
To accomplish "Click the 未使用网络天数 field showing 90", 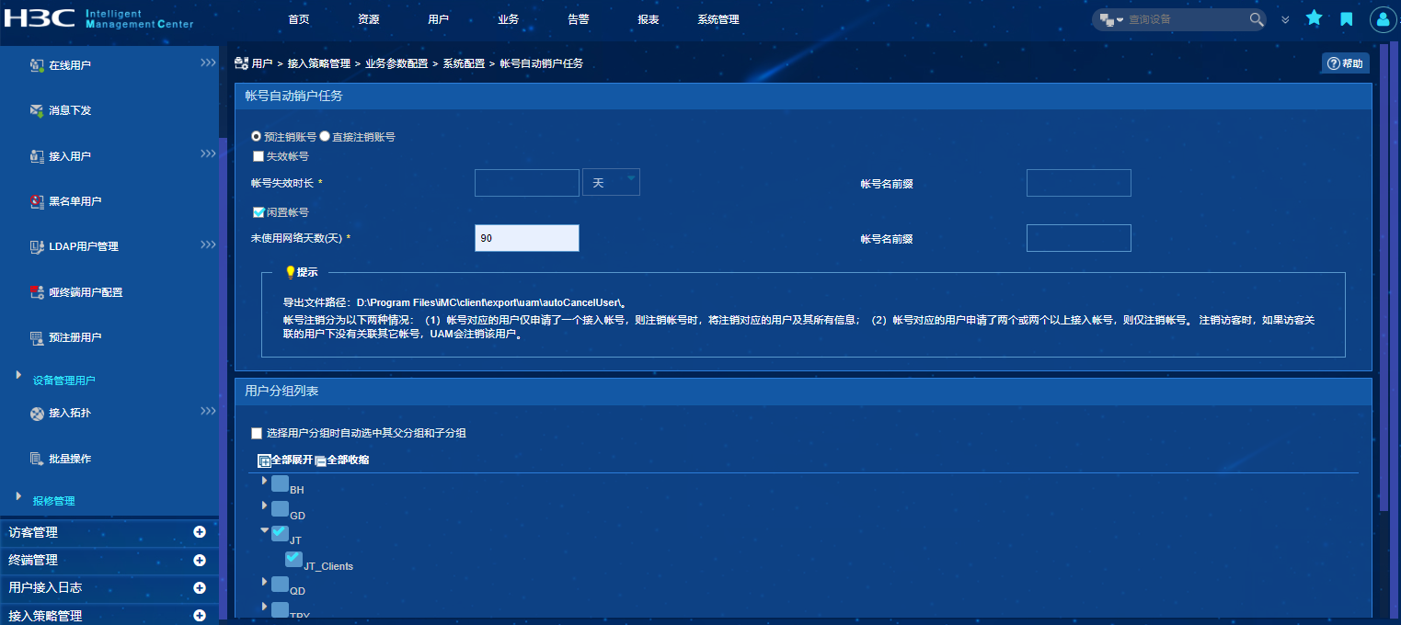I will point(527,238).
